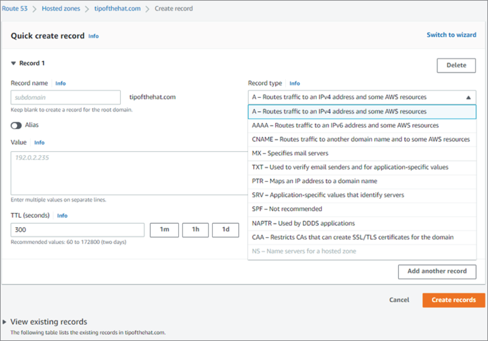Open Info link next to Value
This screenshot has height=341, width=488.
coord(39,143)
